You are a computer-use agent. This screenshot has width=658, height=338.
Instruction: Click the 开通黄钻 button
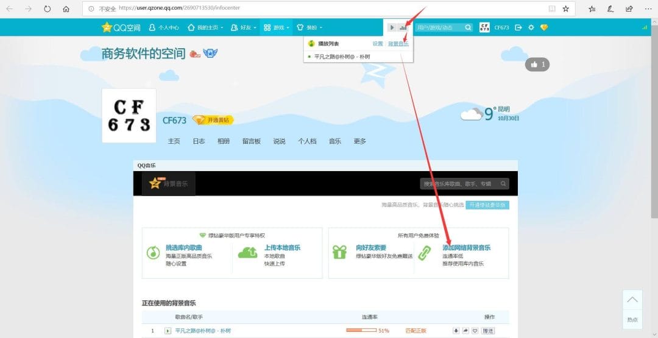214,120
